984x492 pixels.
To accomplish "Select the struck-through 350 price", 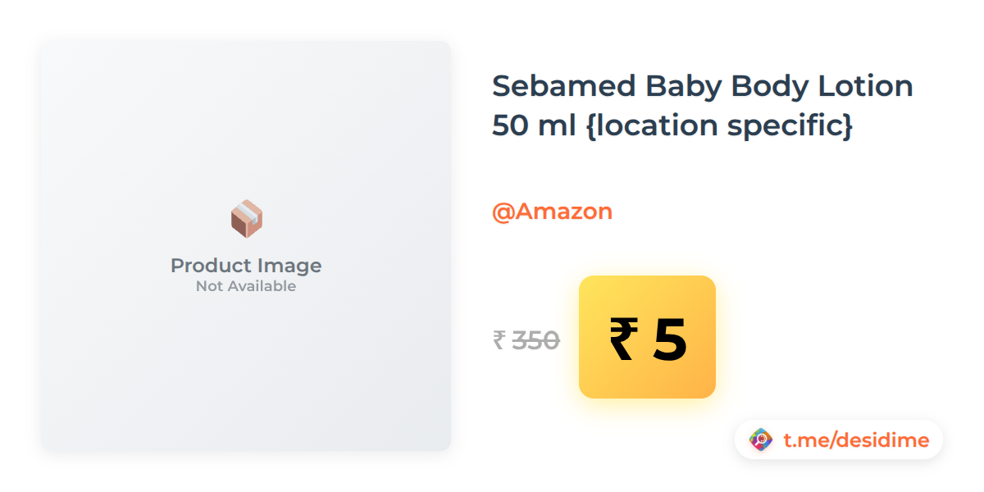I will (535, 339).
